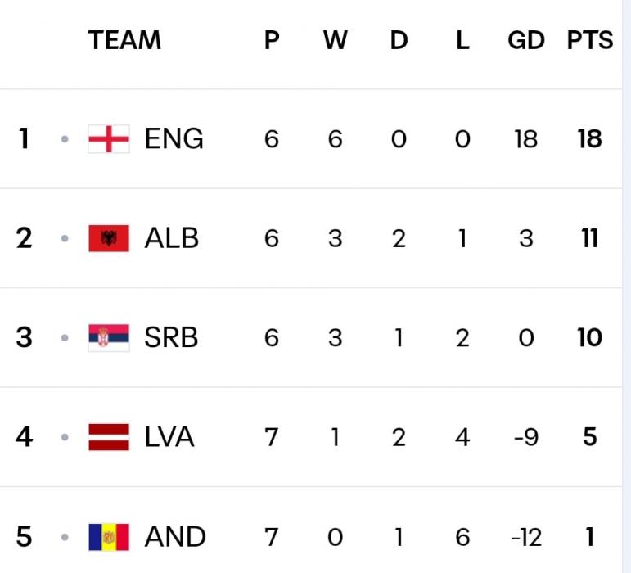This screenshot has width=631, height=573.
Task: Click the Latvia flag icon
Action: pyautogui.click(x=109, y=437)
